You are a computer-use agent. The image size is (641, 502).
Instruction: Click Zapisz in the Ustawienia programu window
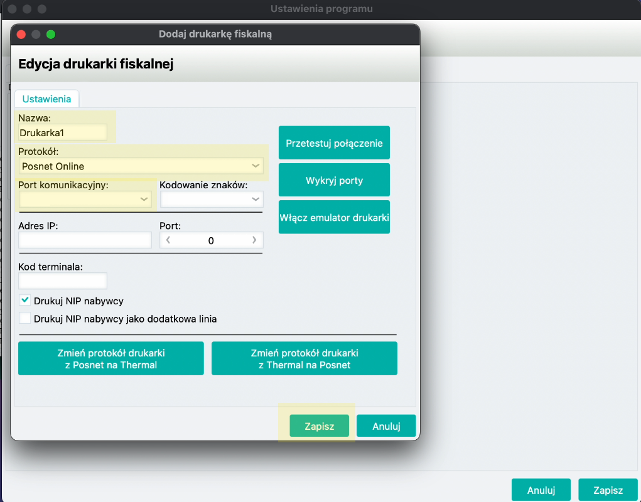pos(608,490)
